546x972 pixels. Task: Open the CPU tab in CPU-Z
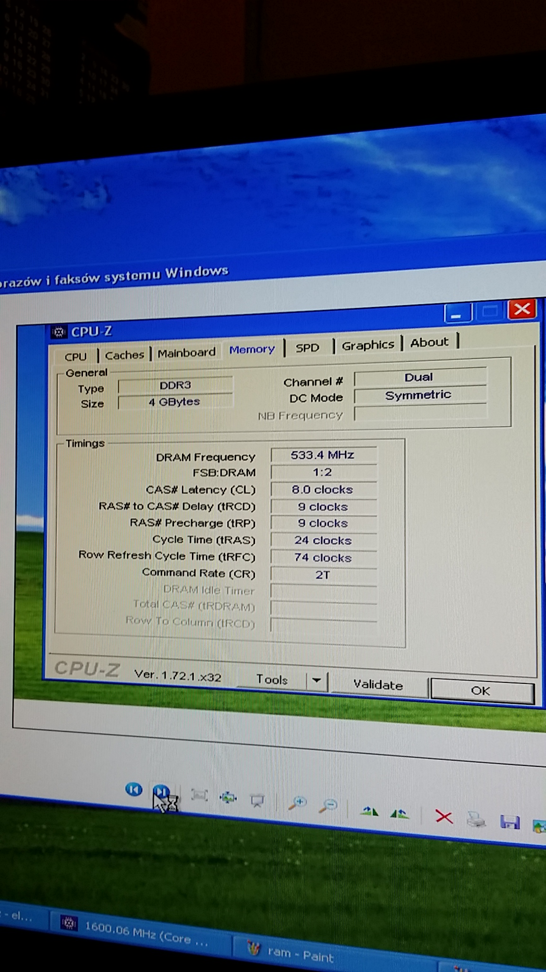76,356
